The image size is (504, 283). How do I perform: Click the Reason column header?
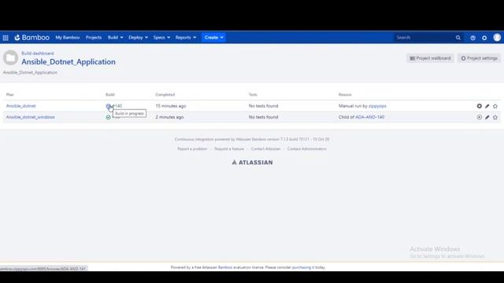(x=345, y=94)
